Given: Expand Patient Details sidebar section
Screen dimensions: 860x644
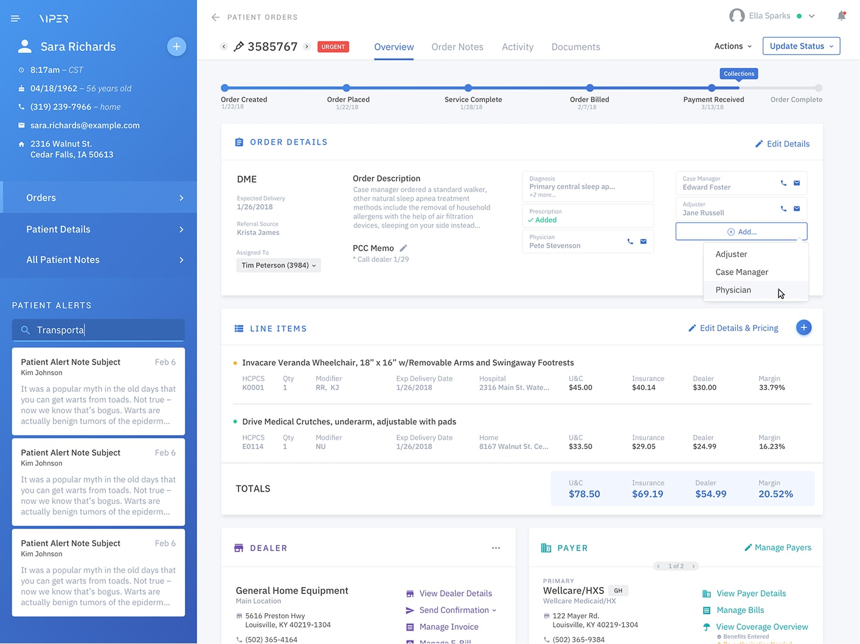Looking at the screenshot, I should point(99,230).
